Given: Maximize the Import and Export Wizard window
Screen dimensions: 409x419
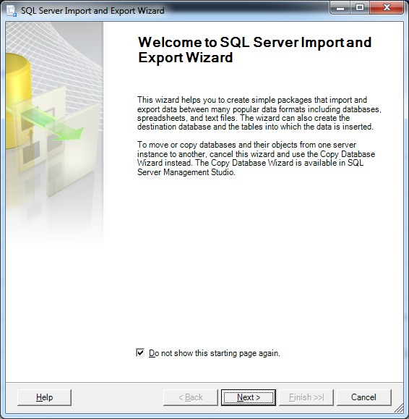Looking at the screenshot, I should coord(360,8).
